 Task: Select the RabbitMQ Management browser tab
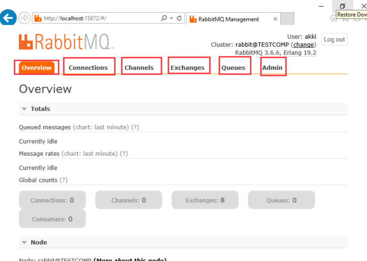[233, 19]
